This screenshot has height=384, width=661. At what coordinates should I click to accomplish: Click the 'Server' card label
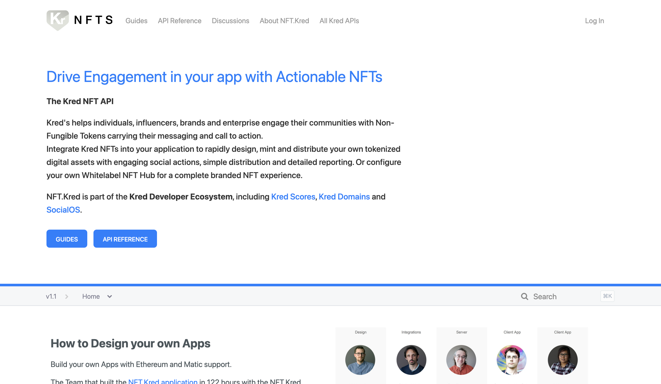coord(462,332)
